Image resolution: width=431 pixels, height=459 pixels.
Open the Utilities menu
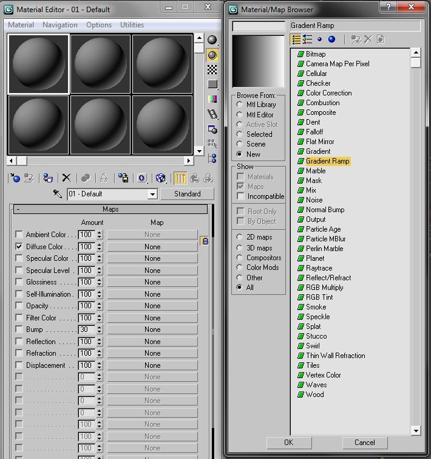coord(132,25)
